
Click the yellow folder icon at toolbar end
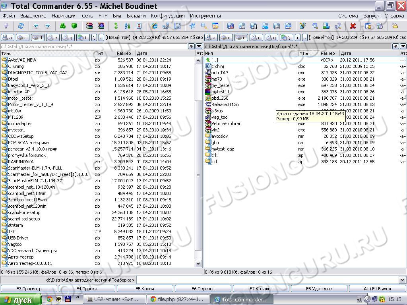tap(395, 26)
